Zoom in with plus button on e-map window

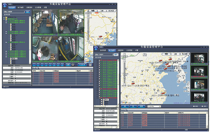[125, 61]
